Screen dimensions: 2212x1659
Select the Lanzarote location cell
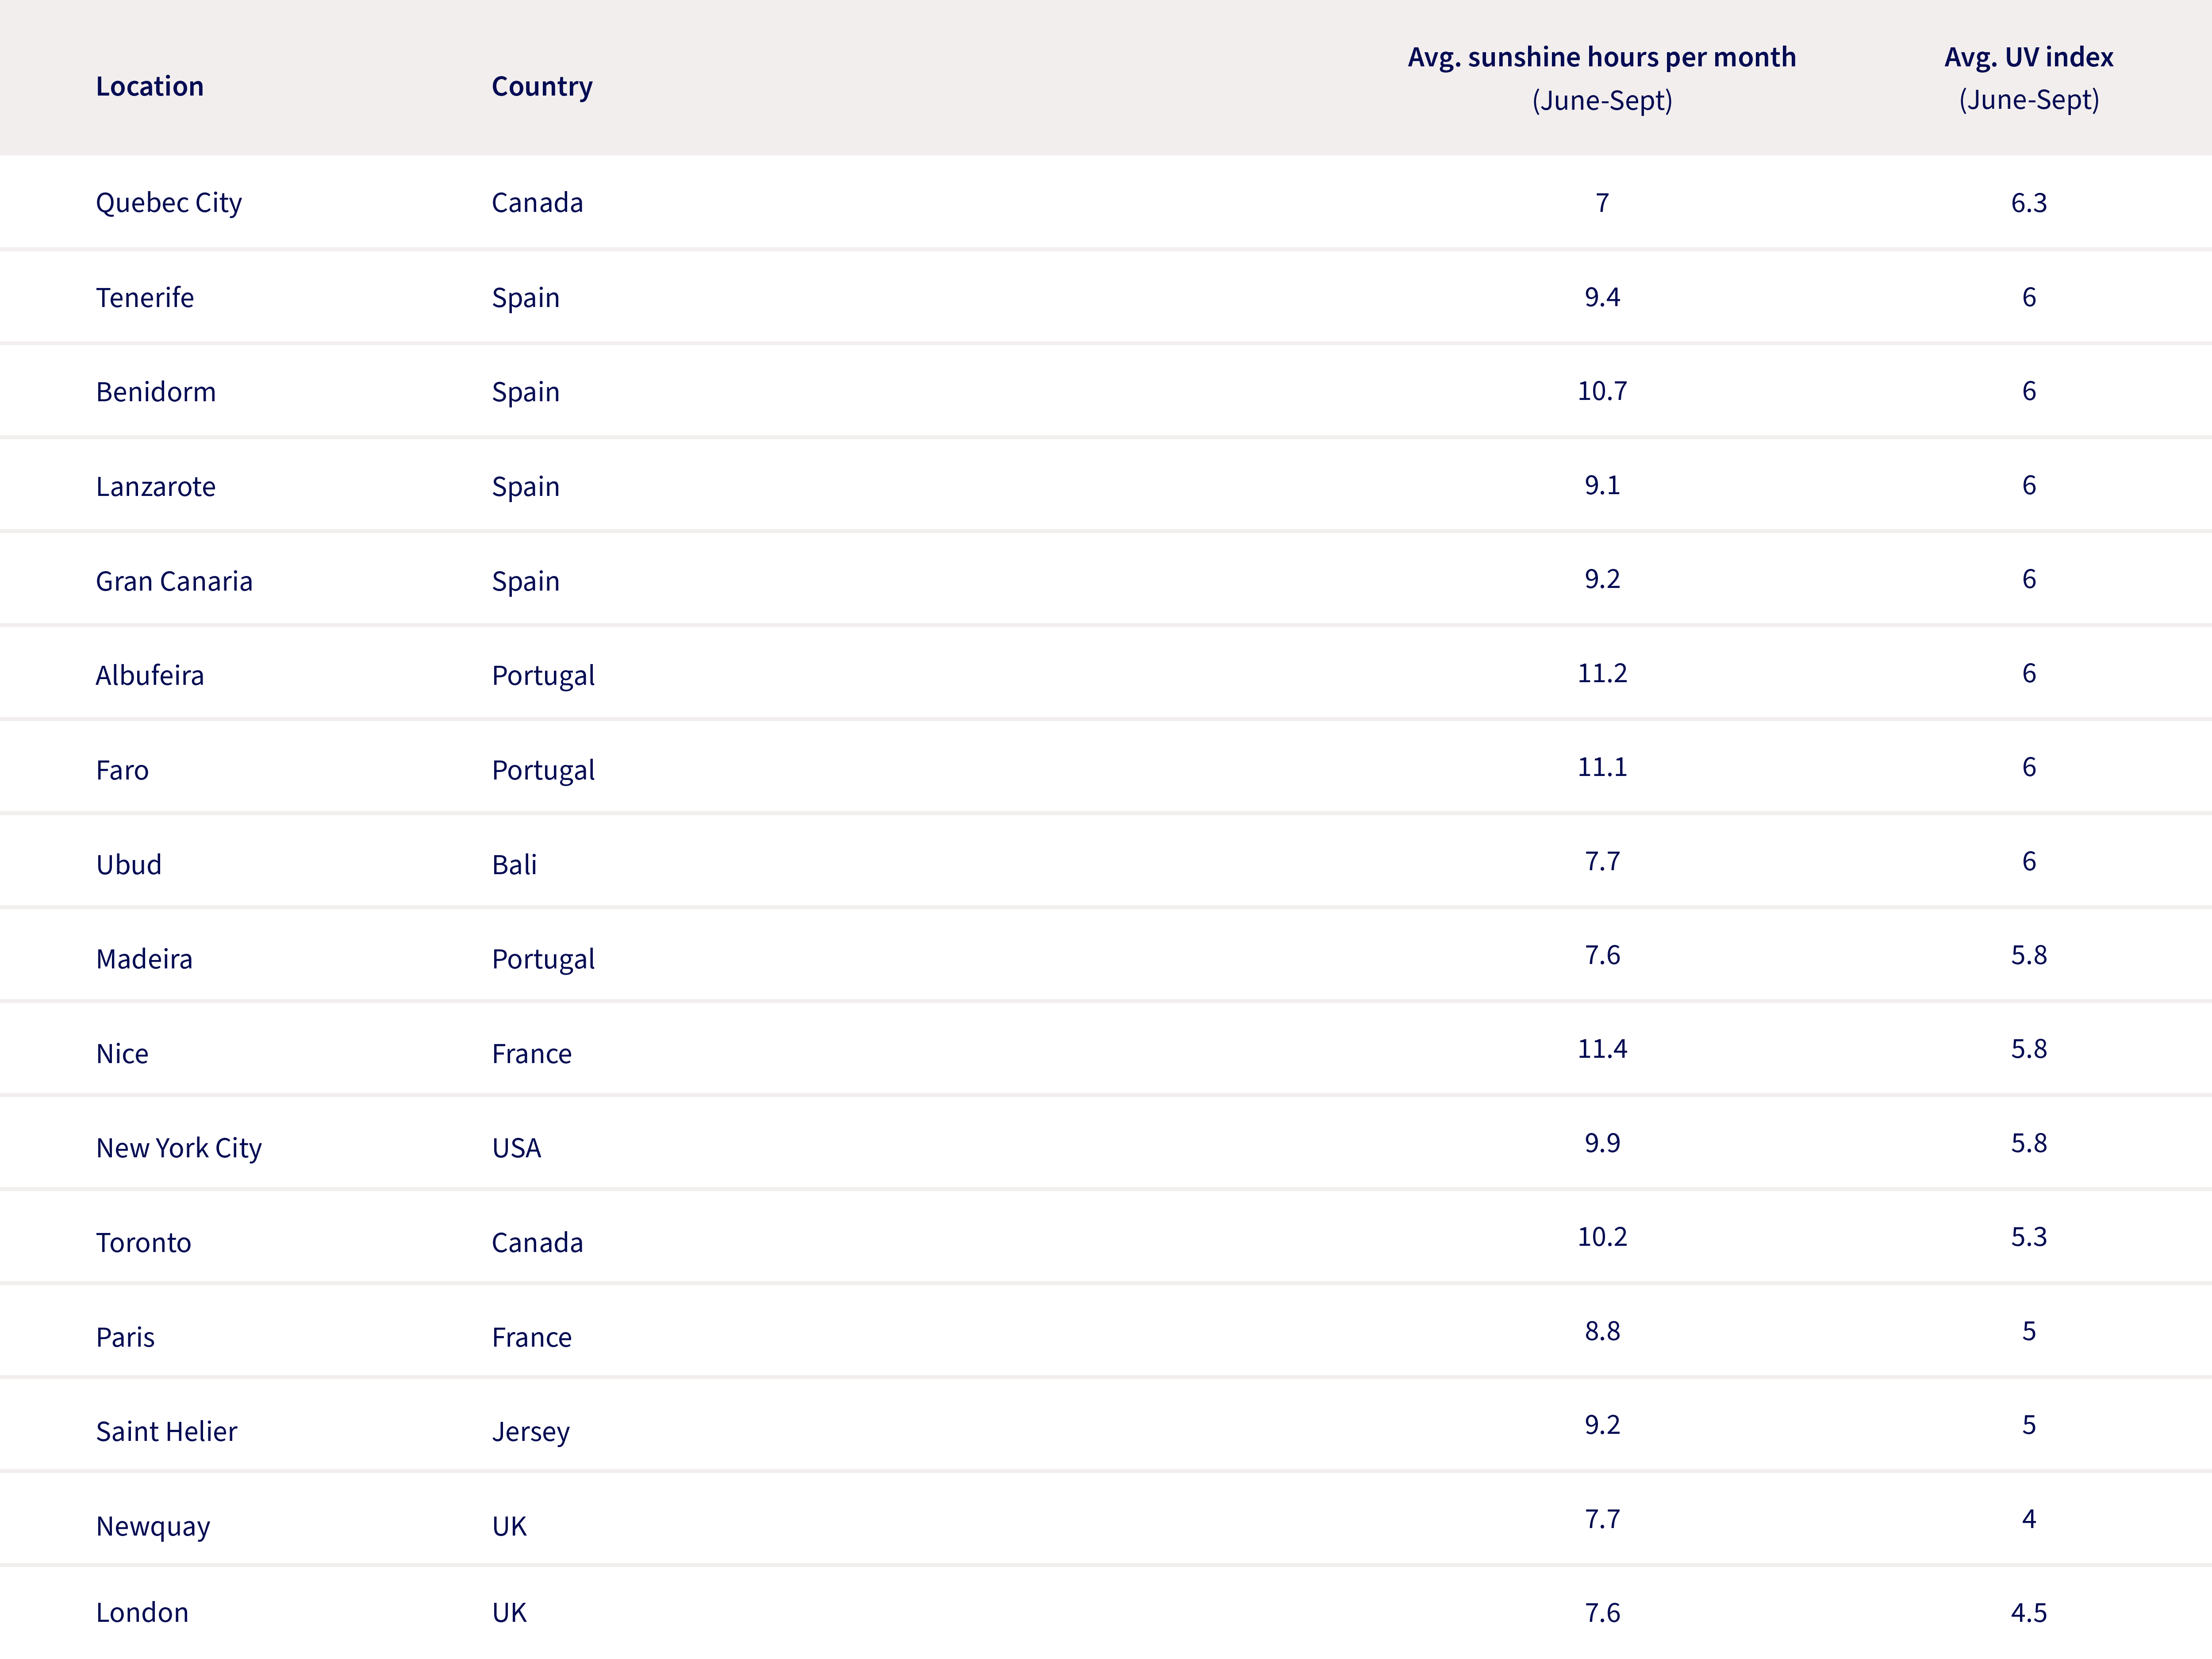[156, 486]
